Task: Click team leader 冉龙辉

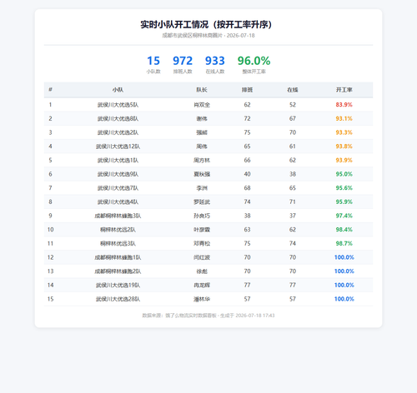Action: pos(202,285)
